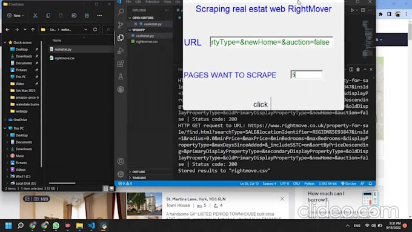Click the pages to scrape input field
The height and width of the screenshot is (232, 412).
pyautogui.click(x=307, y=75)
